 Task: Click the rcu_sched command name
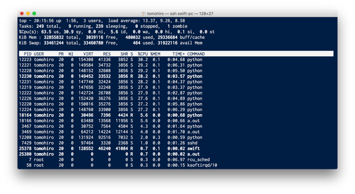coord(198,160)
